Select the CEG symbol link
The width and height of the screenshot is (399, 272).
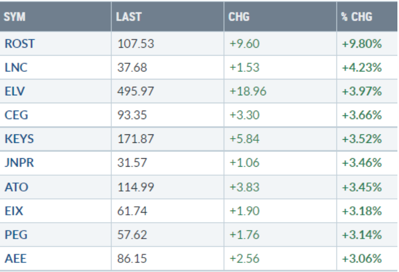coord(16,115)
